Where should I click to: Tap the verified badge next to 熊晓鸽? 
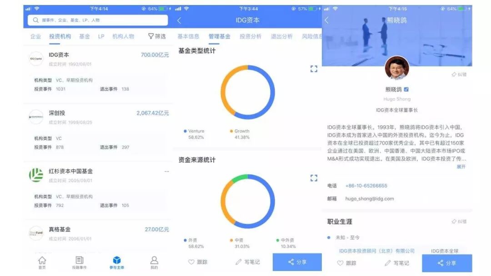tap(406, 89)
